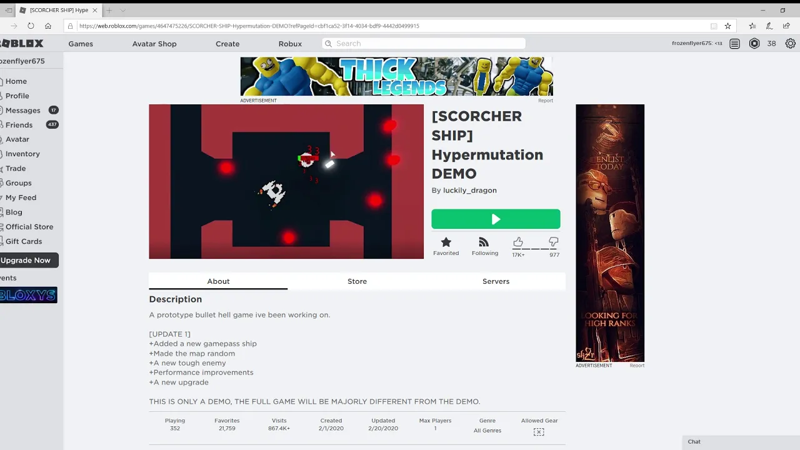The height and width of the screenshot is (450, 800).
Task: Go to browser home page
Action: coord(48,26)
